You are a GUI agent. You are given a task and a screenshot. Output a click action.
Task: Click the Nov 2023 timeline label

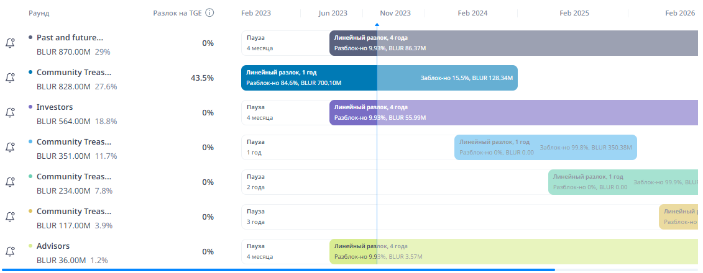[x=395, y=13]
